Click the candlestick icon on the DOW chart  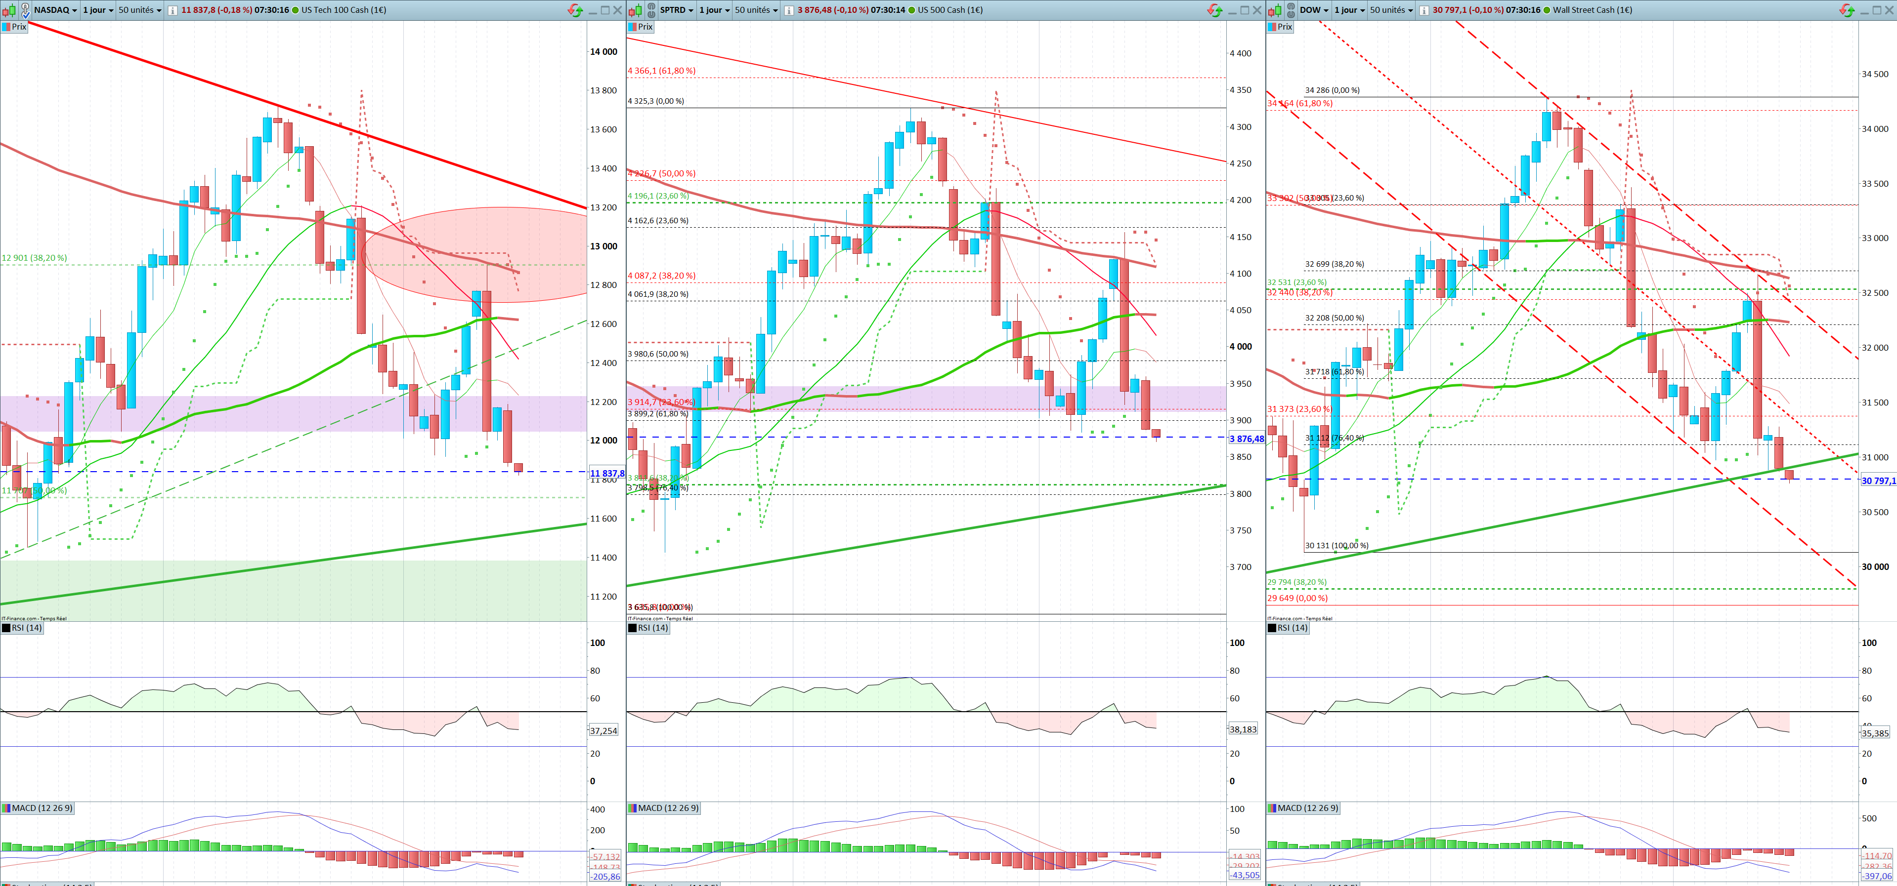[x=1275, y=10]
